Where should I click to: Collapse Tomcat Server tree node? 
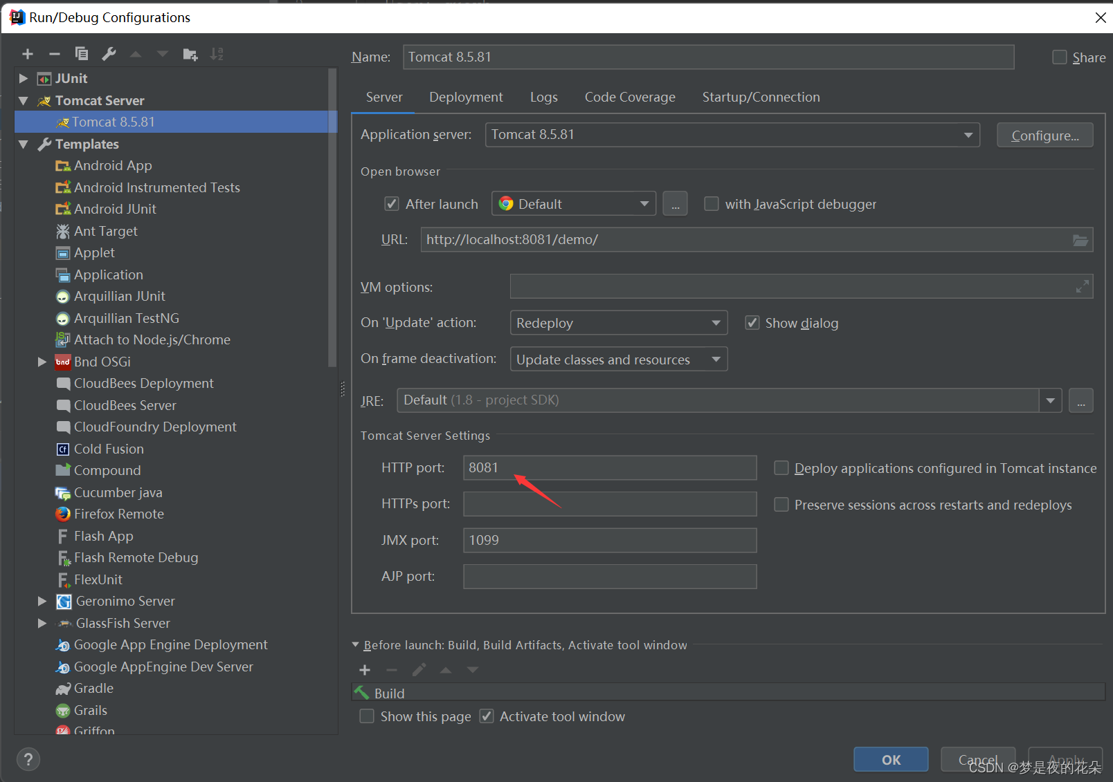point(24,101)
